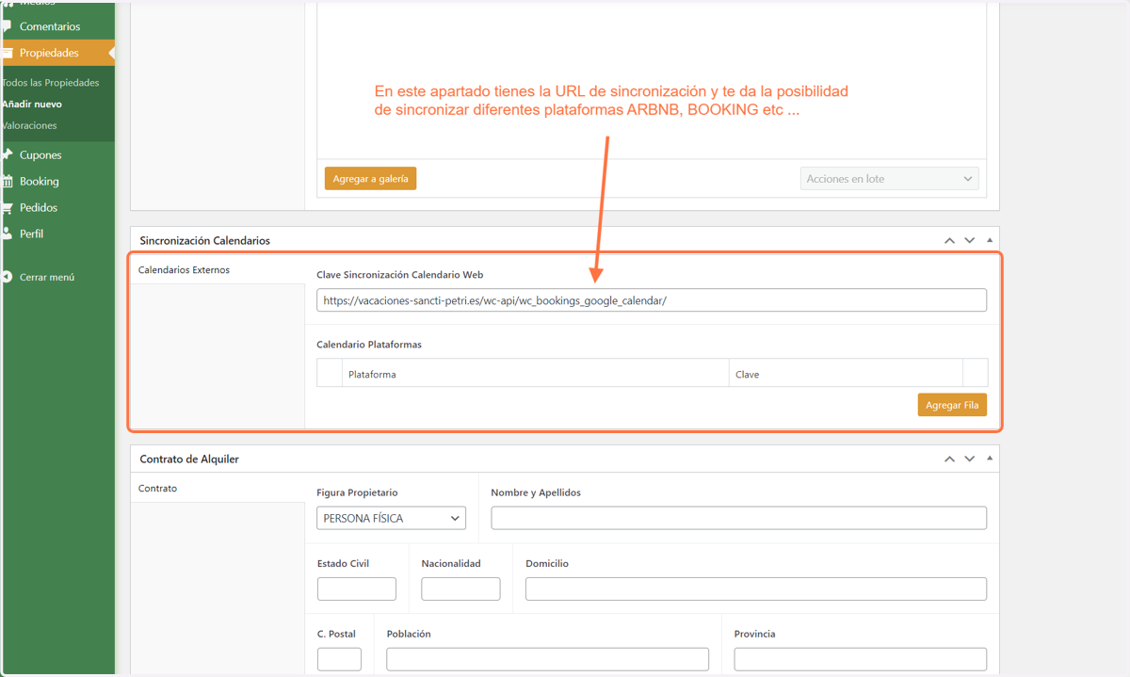
Task: Click the Domicilio input field
Action: coord(756,589)
